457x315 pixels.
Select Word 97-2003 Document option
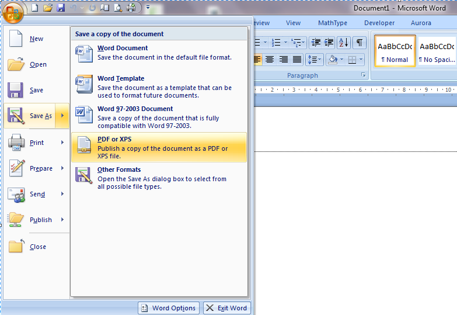pyautogui.click(x=159, y=117)
